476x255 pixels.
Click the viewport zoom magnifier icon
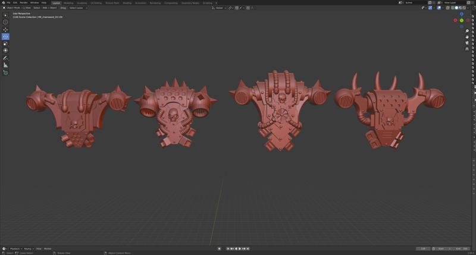[467, 31]
